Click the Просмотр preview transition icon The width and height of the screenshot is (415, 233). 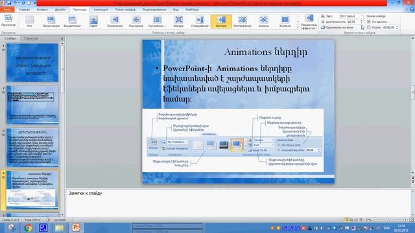pyautogui.click(x=8, y=21)
